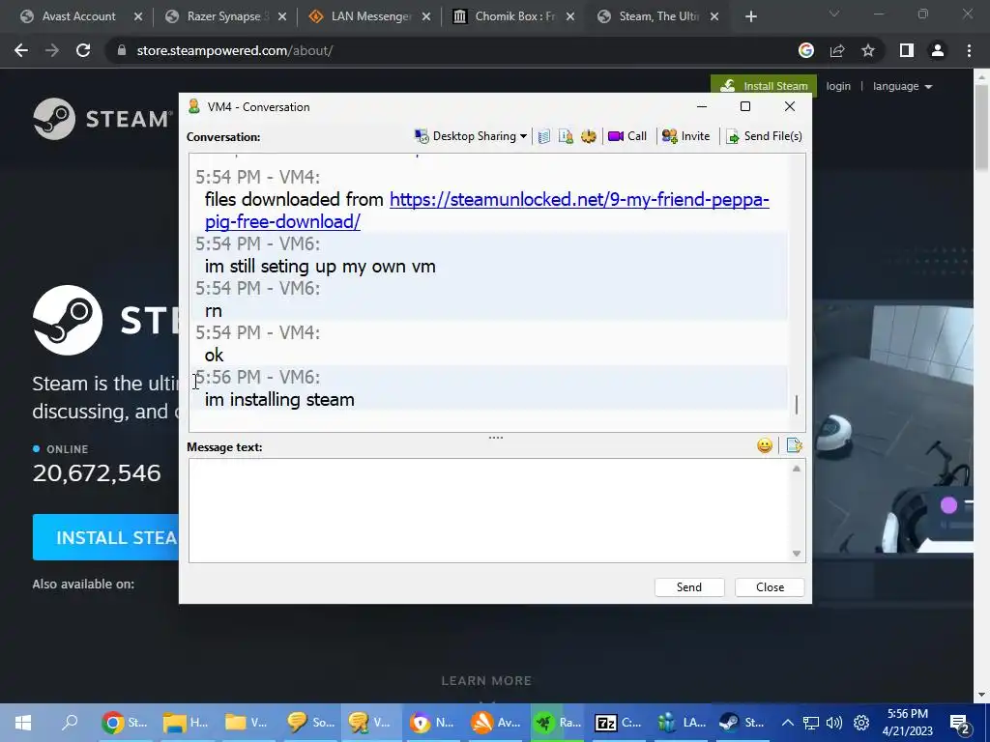Click the Send button
Image resolution: width=990 pixels, height=742 pixels.
(688, 587)
